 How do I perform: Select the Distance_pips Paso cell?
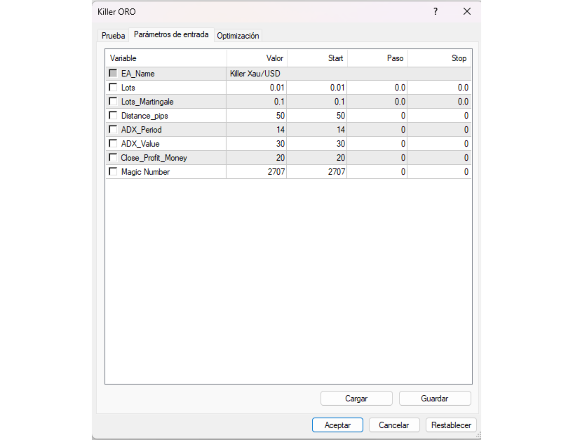(377, 116)
